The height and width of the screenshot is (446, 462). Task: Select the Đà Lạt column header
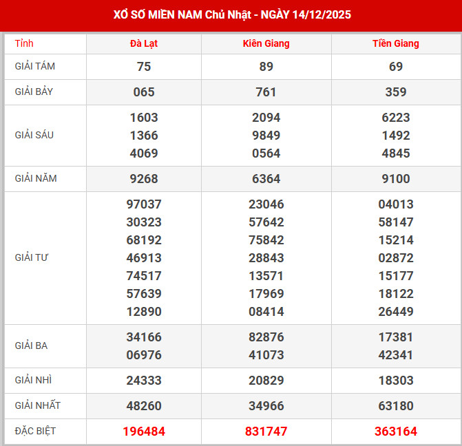tap(144, 43)
